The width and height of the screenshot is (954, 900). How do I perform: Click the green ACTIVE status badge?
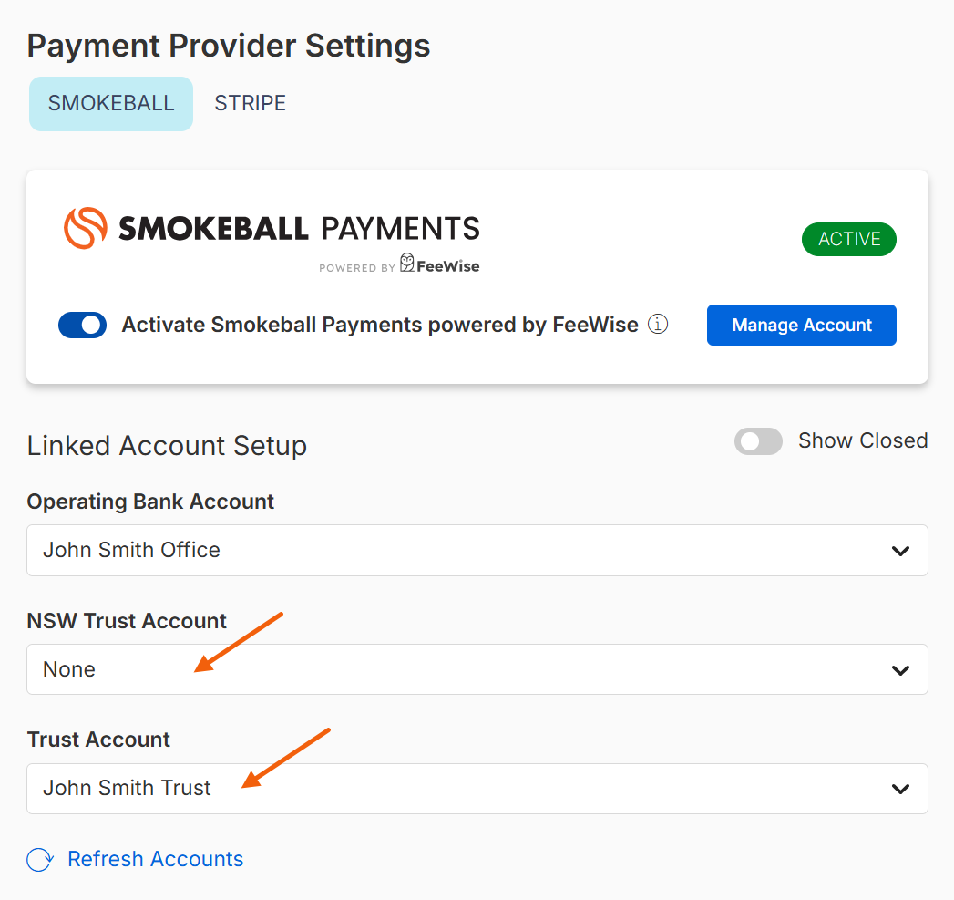point(848,239)
